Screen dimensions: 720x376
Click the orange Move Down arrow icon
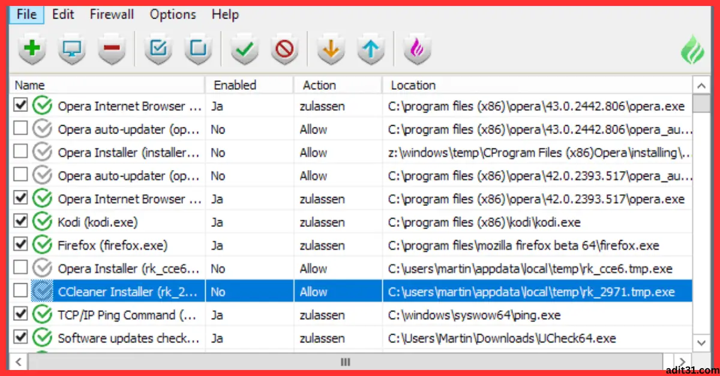(331, 50)
